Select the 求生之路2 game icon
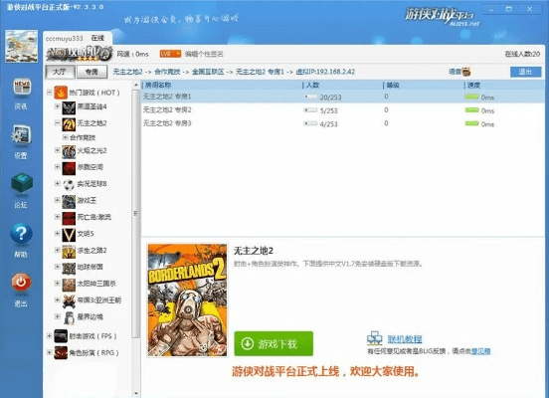 point(69,252)
